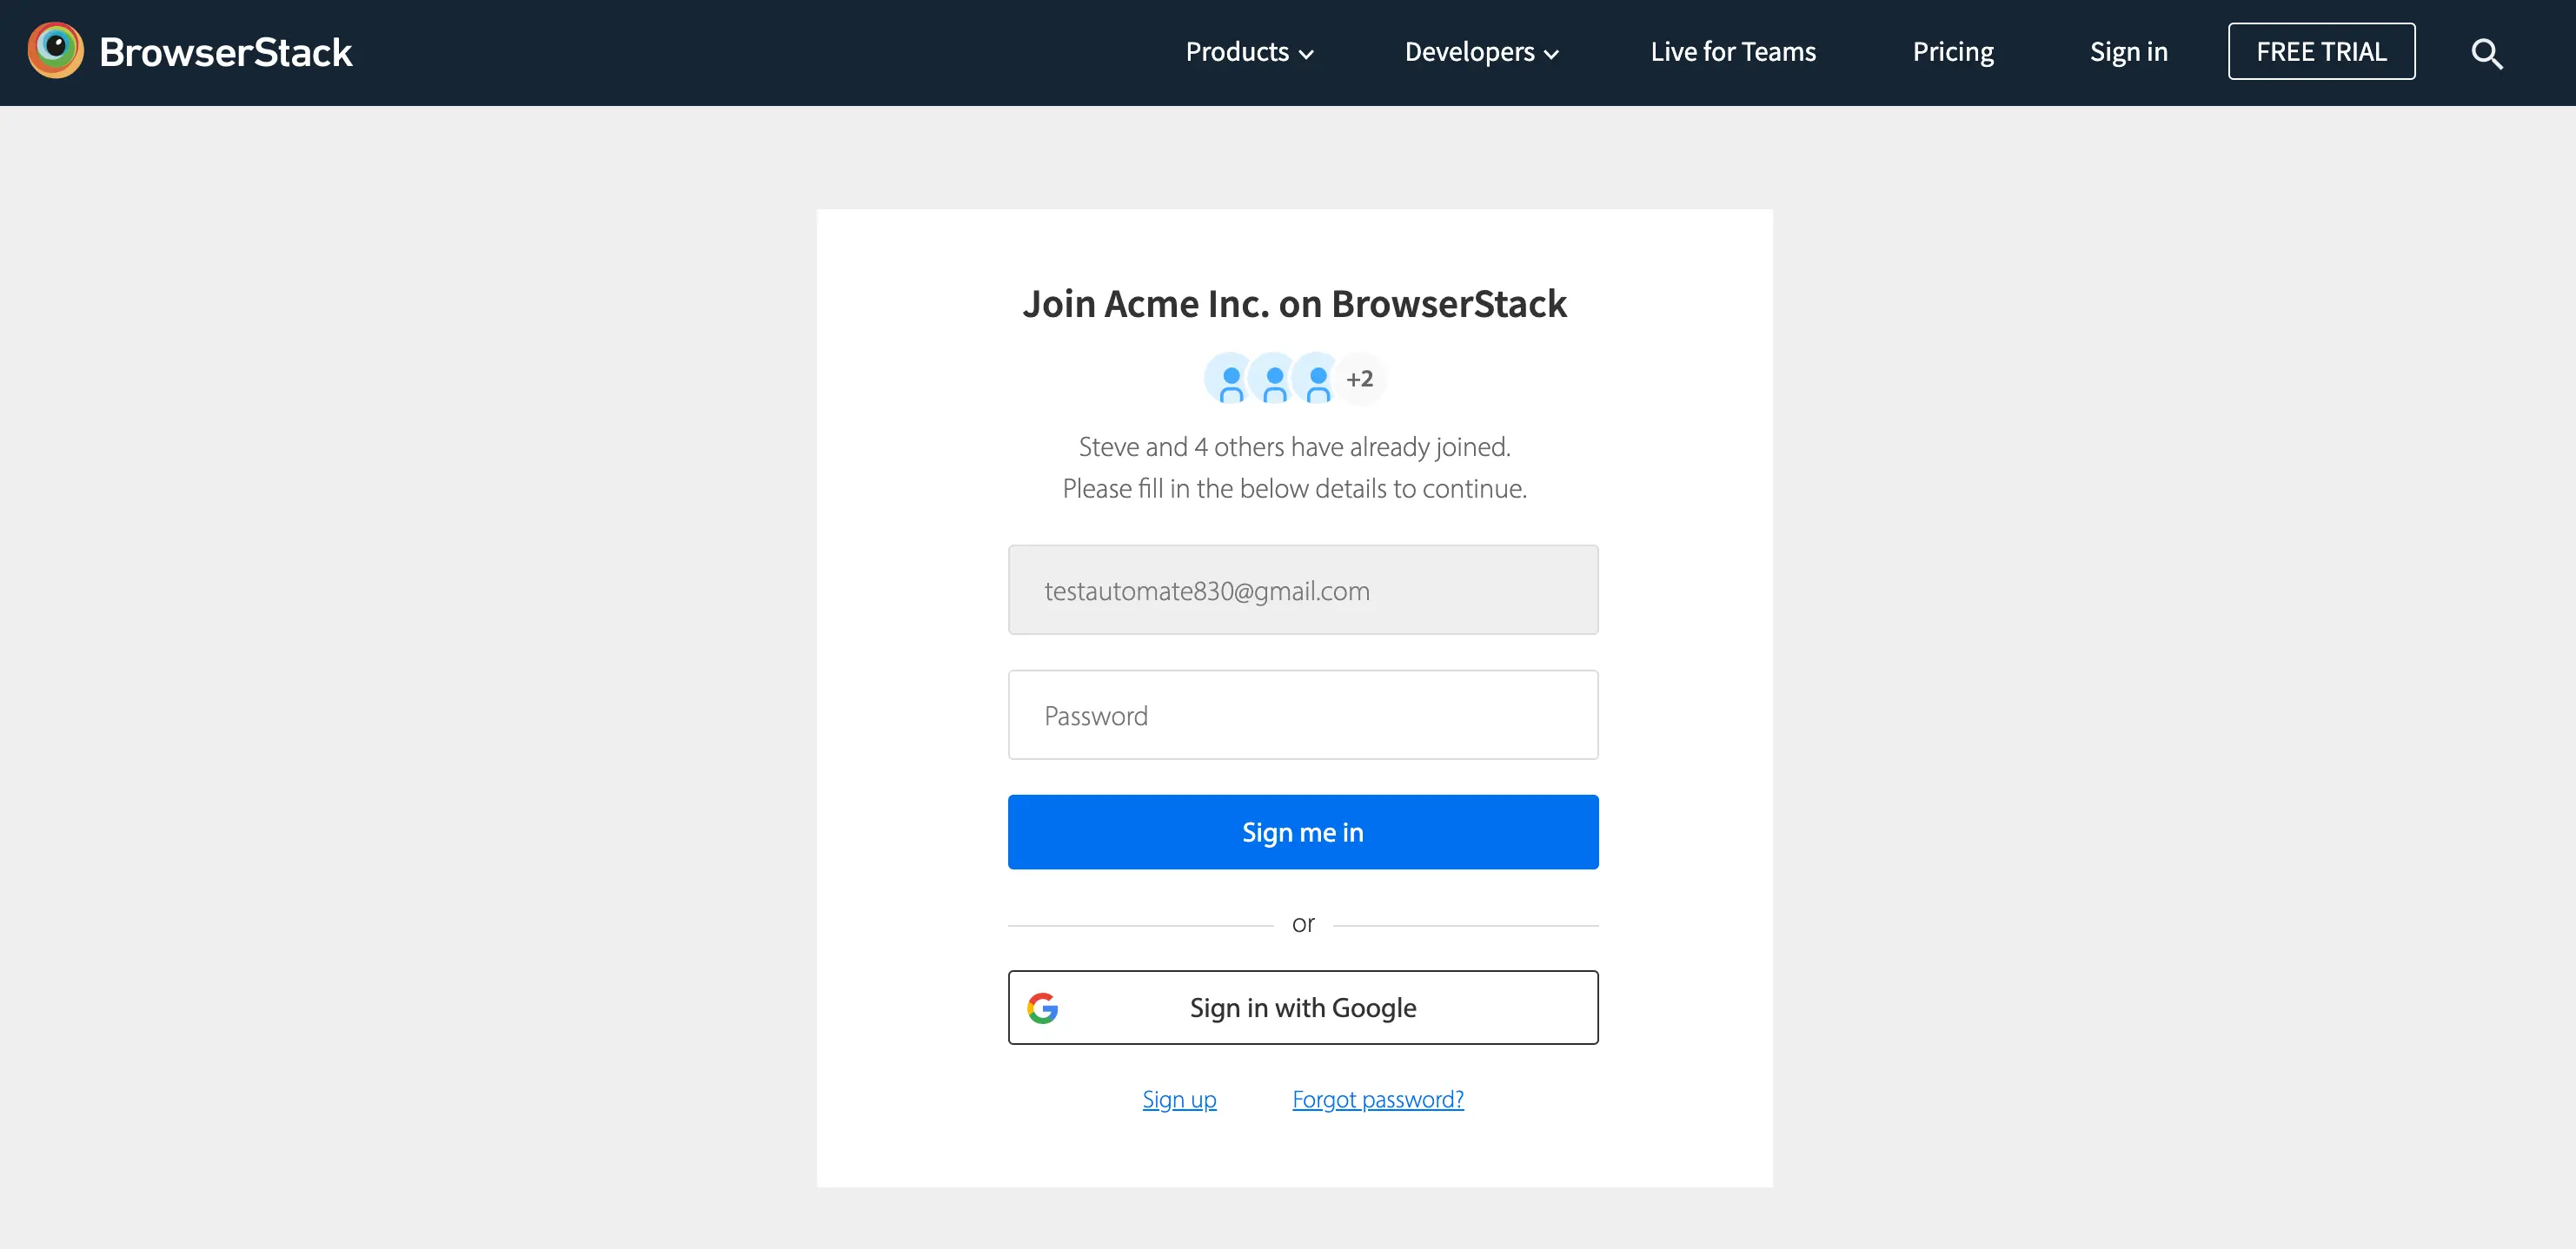Open the Forgot password? link
2576x1249 pixels.
coord(1377,1099)
